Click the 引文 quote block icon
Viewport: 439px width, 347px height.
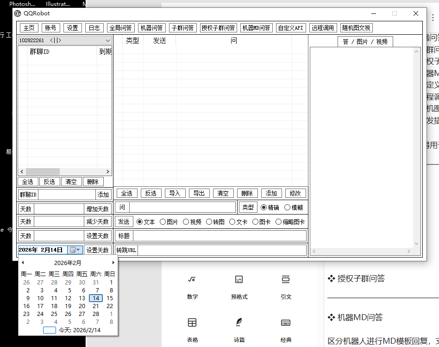[x=286, y=279]
